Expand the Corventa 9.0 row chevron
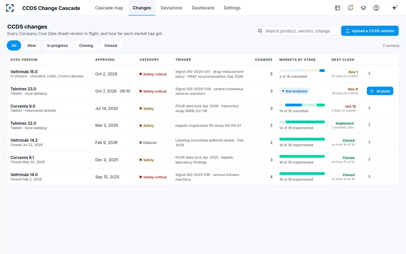Viewport: 406px width, 254px height. click(x=369, y=108)
